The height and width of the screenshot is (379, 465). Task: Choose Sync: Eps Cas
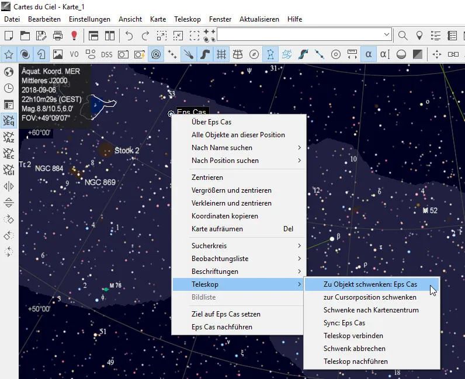(344, 323)
